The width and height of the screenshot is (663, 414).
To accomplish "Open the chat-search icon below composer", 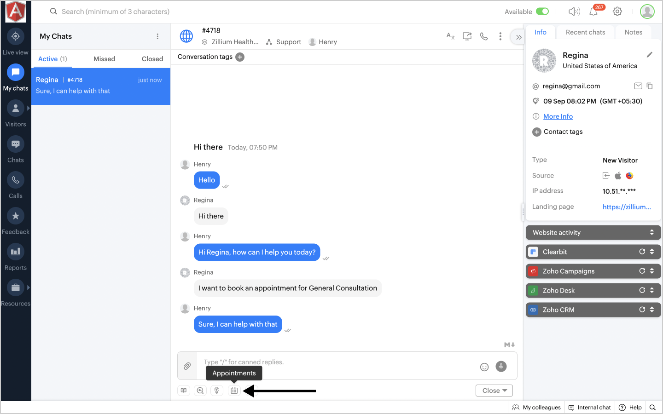I will pyautogui.click(x=200, y=391).
